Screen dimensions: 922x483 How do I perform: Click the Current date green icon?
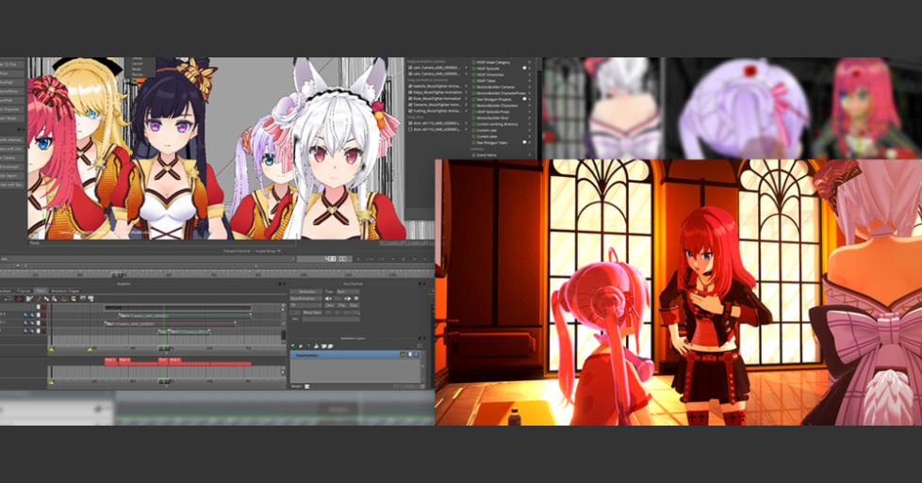pyautogui.click(x=474, y=137)
